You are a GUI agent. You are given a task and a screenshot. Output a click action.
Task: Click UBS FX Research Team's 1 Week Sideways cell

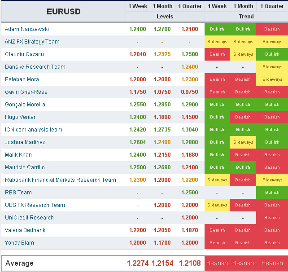tap(217, 205)
